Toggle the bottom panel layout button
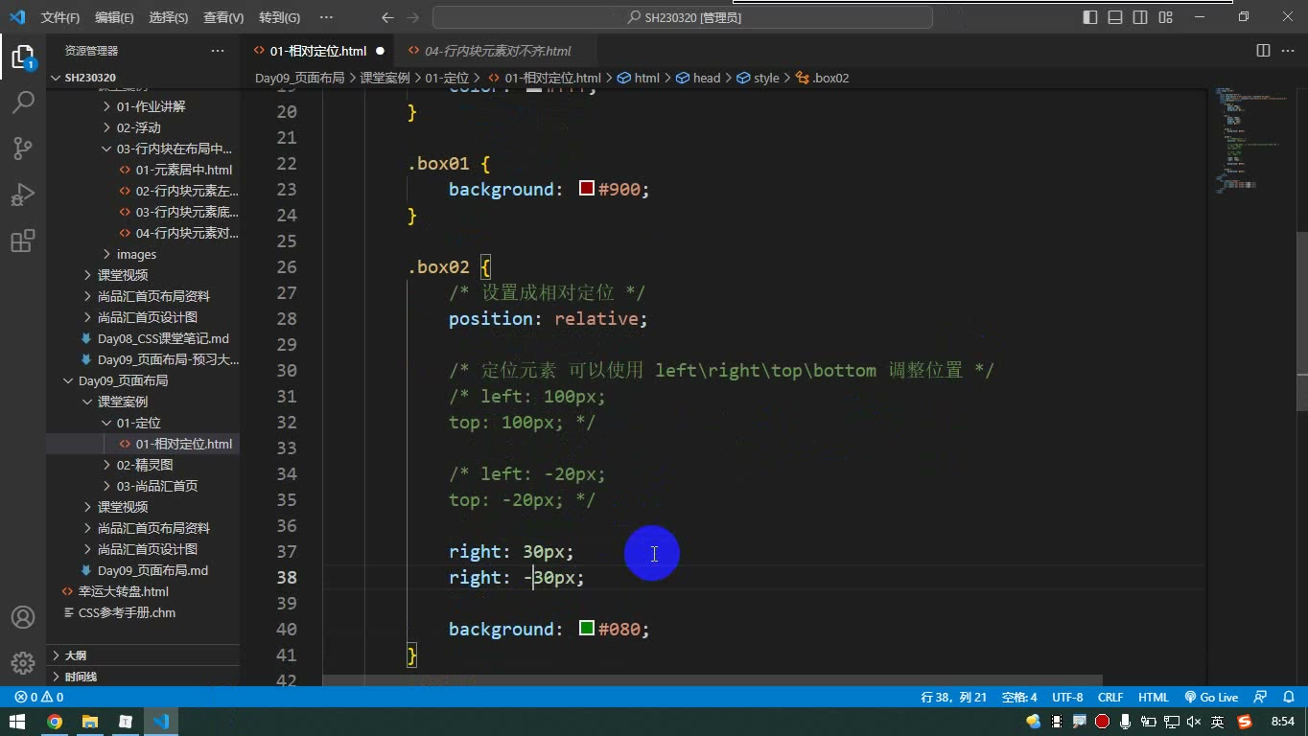This screenshot has height=736, width=1308. (x=1115, y=17)
